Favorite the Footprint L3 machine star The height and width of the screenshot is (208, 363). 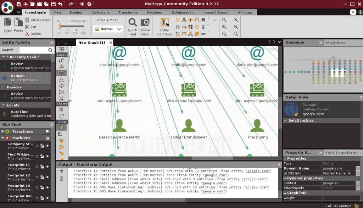click(37, 187)
